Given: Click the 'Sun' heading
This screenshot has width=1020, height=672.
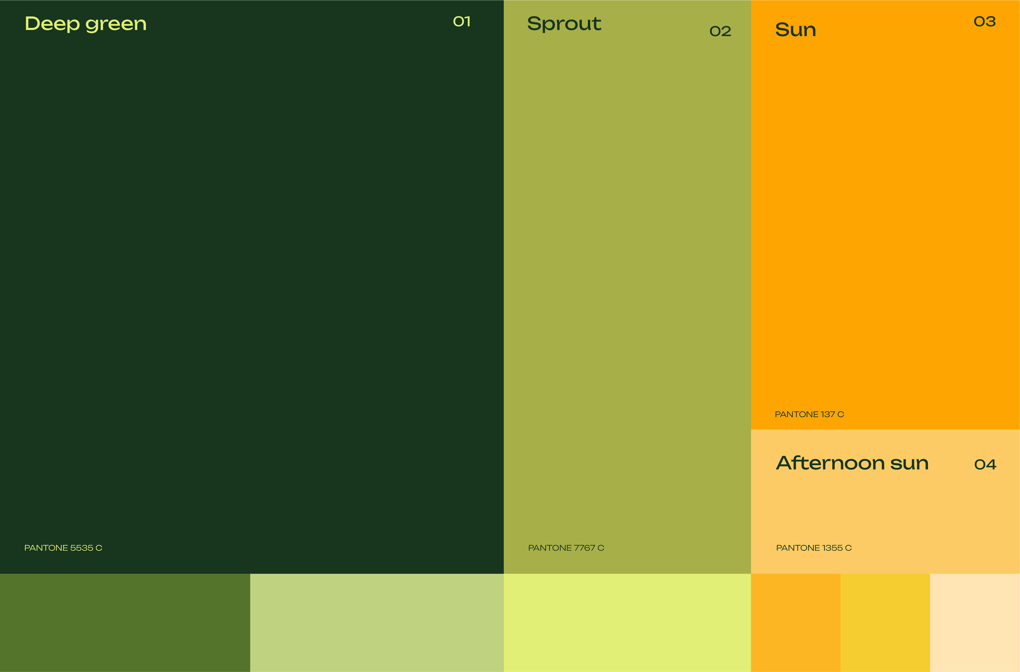Looking at the screenshot, I should (796, 30).
